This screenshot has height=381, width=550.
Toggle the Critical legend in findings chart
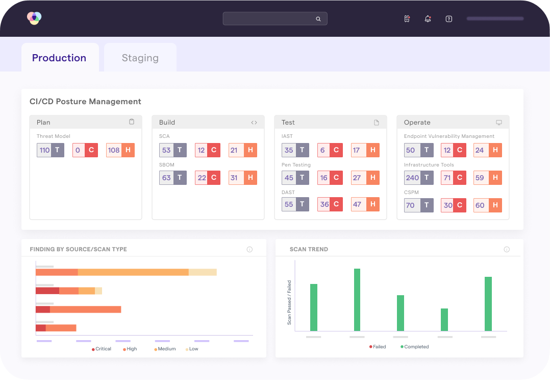pos(101,349)
